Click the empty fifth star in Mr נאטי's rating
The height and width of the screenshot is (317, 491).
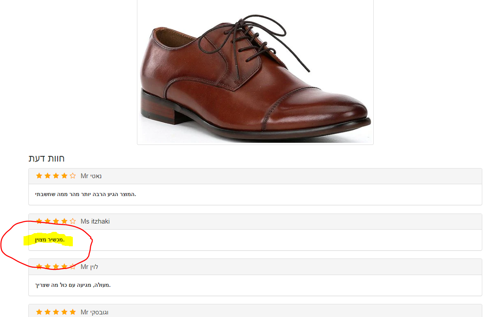(73, 176)
